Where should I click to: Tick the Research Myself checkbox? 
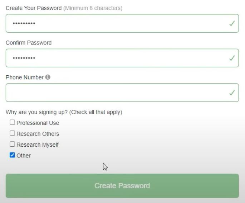point(13,144)
